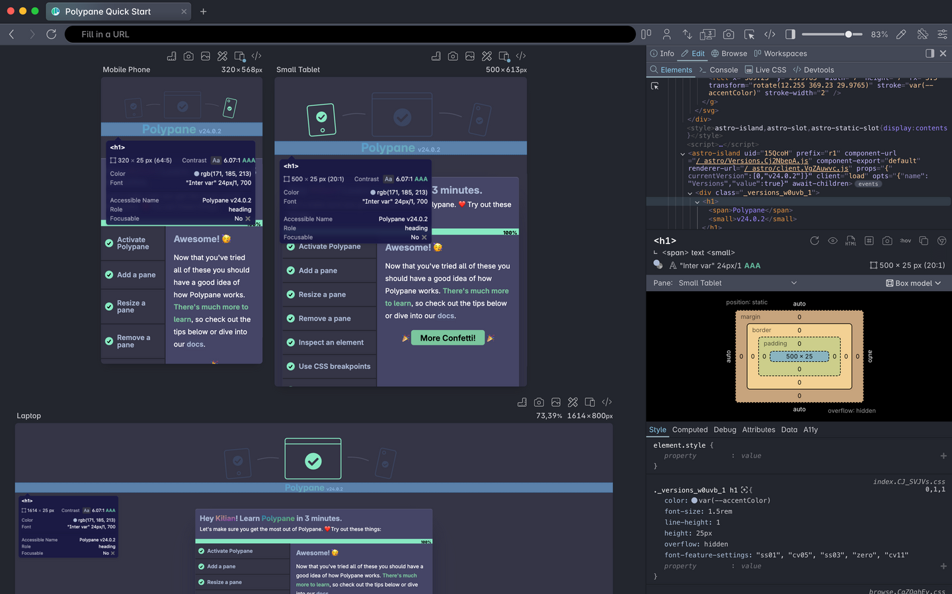Focus the Fill in a URL field
The height and width of the screenshot is (594, 952).
click(x=350, y=34)
